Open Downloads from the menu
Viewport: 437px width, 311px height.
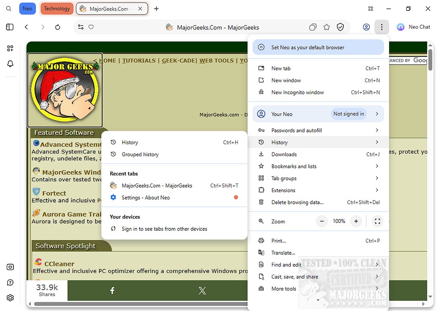tap(318, 154)
